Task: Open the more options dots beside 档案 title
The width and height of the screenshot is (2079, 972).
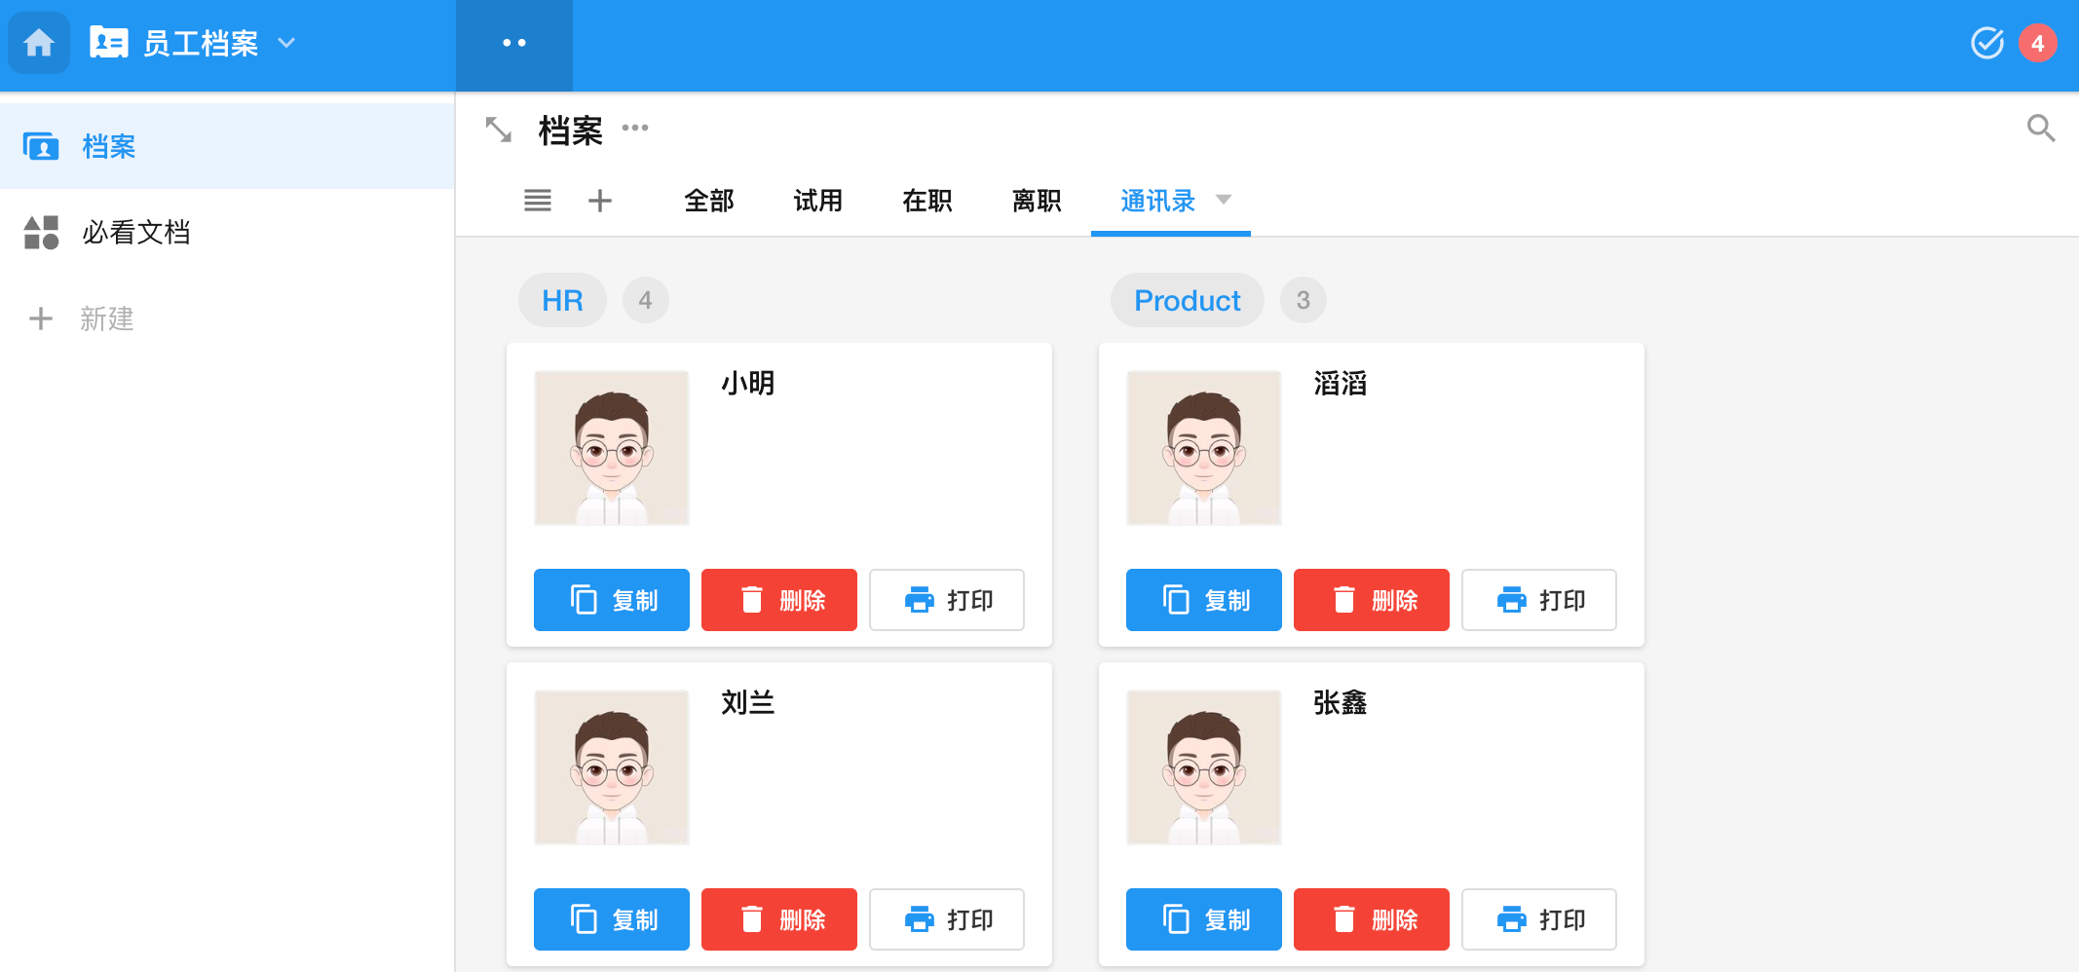Action: coord(635,128)
